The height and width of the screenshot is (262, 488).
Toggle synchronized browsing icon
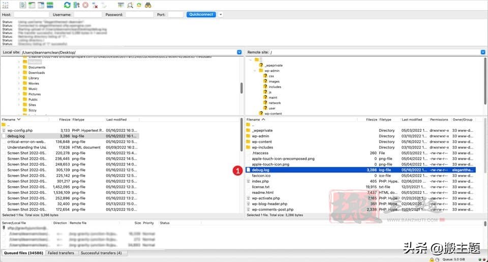click(x=139, y=5)
